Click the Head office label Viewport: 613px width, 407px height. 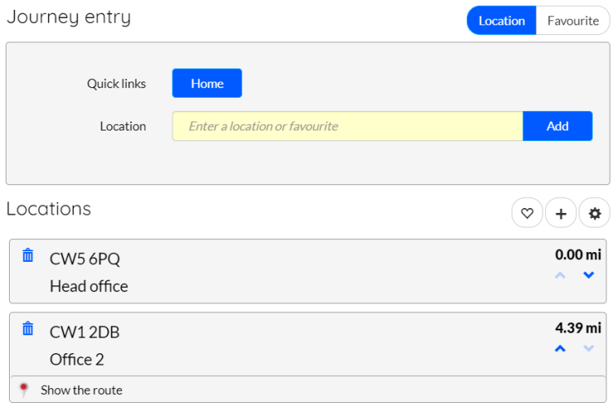pos(89,286)
